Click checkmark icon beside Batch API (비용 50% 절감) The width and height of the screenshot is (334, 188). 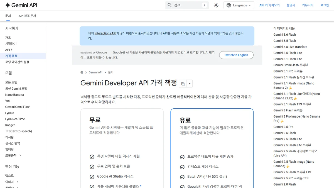pos(182,177)
